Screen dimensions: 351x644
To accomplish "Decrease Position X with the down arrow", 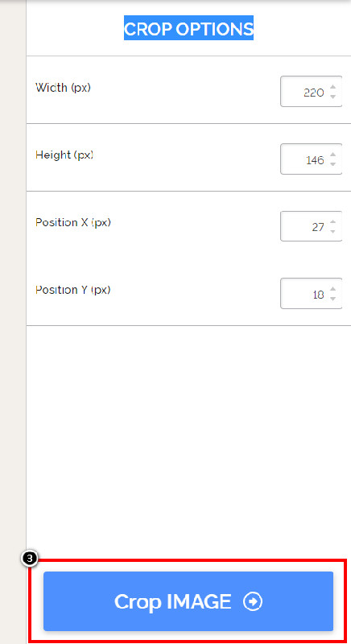I will pos(333,231).
